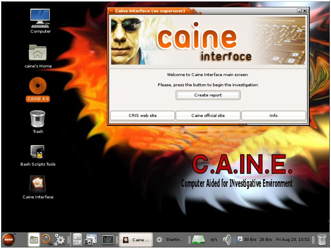
Task: Click the speaker icon to adjust volume
Action: pyautogui.click(x=227, y=239)
